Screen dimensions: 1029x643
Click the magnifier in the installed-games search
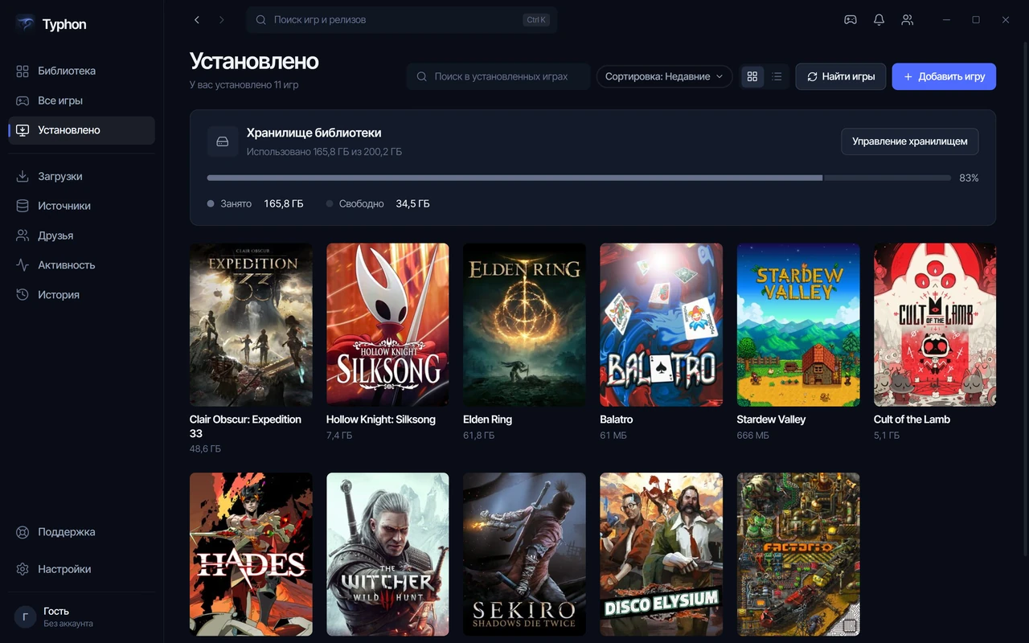422,77
